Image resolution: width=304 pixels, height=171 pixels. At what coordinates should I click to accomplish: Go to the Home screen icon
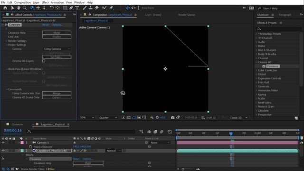pos(5,8)
